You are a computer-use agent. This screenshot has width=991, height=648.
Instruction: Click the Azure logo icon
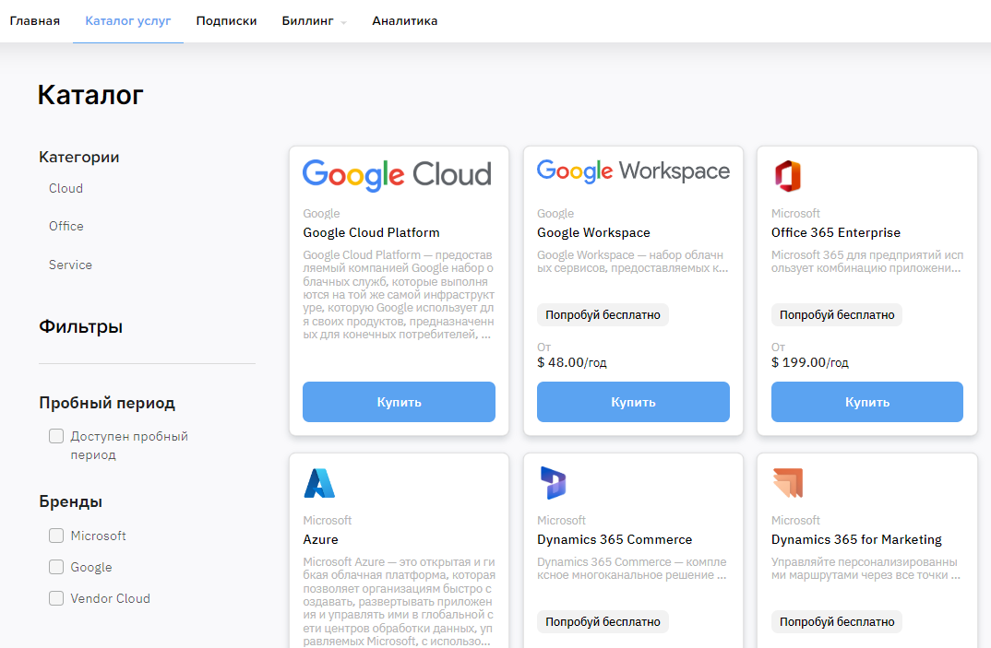tap(320, 483)
